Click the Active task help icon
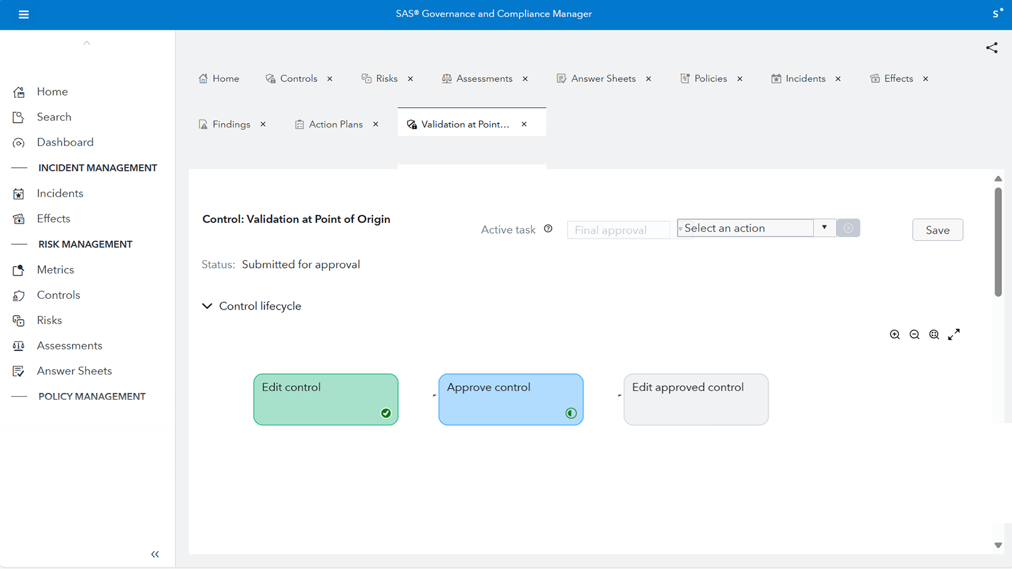1012x569 pixels. [548, 229]
